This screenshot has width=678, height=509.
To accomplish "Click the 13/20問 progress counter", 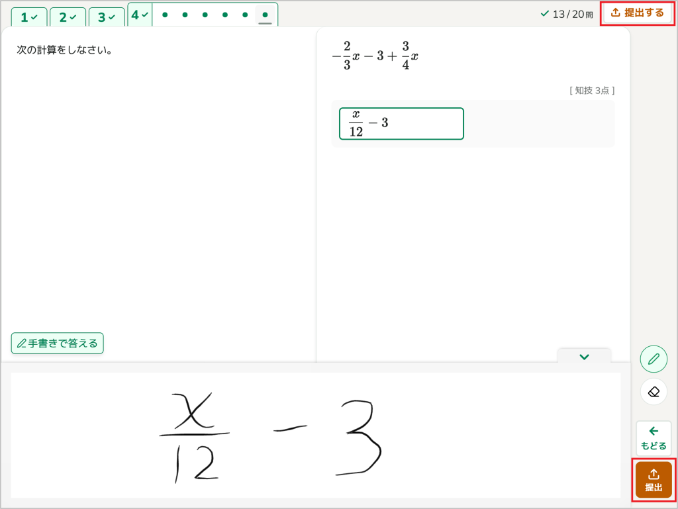I will click(x=567, y=15).
